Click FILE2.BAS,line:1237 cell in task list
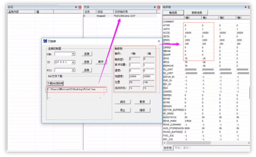The height and width of the screenshot is (157, 256). [x=125, y=16]
